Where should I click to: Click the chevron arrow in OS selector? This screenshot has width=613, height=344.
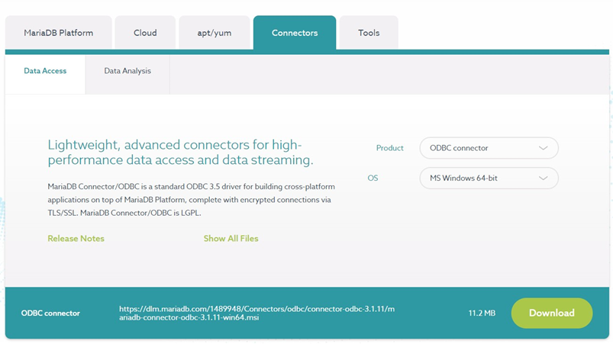[544, 178]
